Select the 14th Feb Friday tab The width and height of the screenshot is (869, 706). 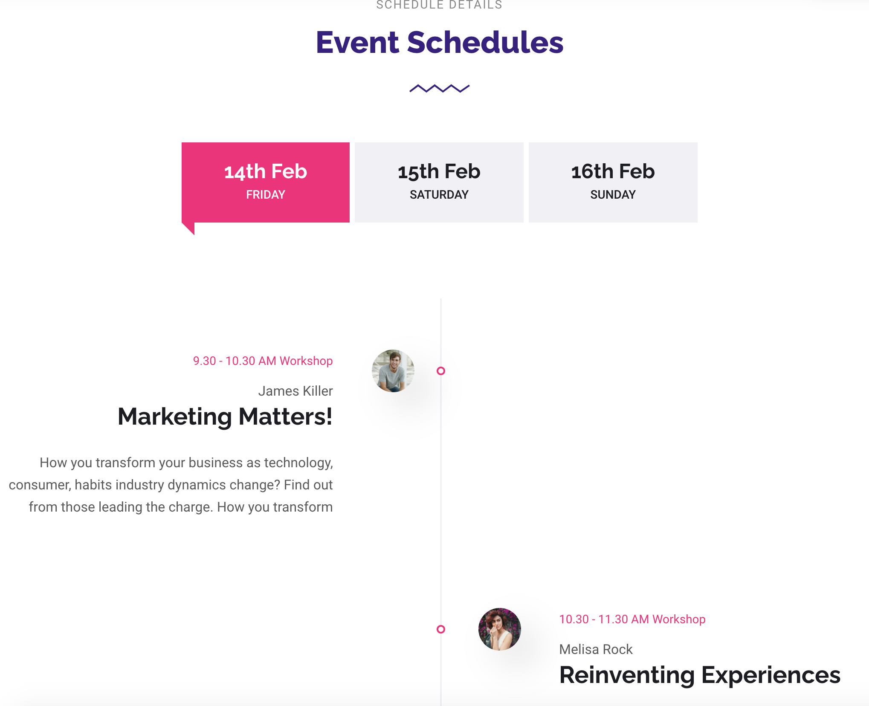pyautogui.click(x=265, y=182)
